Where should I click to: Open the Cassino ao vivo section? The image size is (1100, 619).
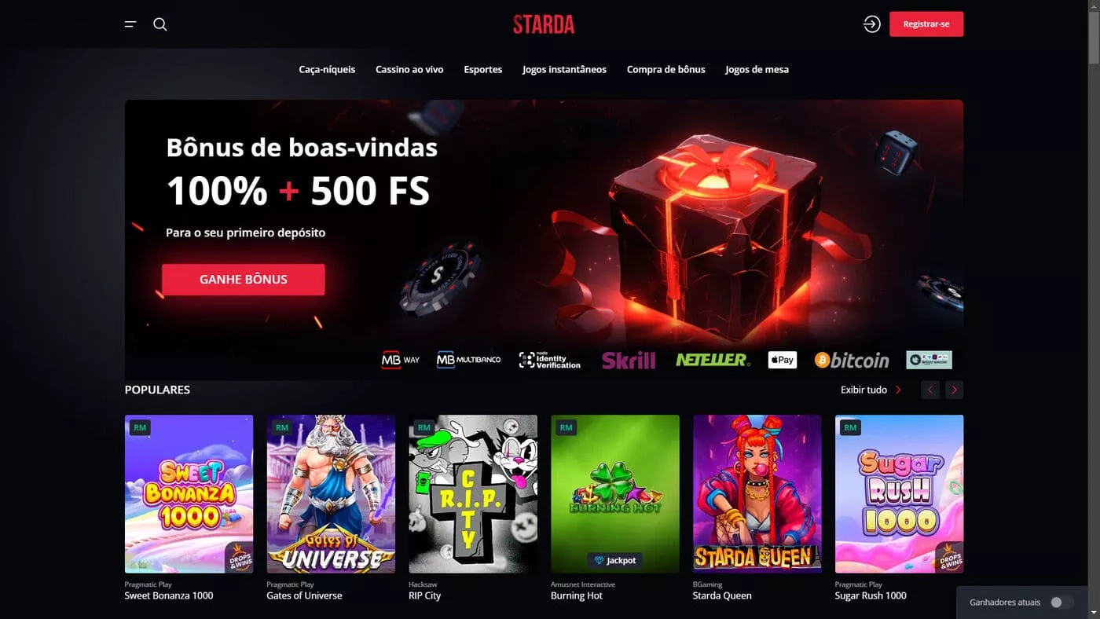(x=409, y=69)
